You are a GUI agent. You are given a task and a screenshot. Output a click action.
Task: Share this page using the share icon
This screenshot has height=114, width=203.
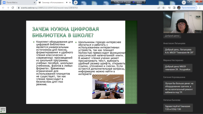click(x=158, y=8)
